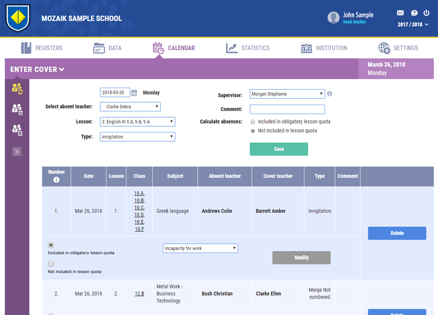Screen dimensions: 438x315
Task: Click the power logout icon
Action: (x=426, y=13)
